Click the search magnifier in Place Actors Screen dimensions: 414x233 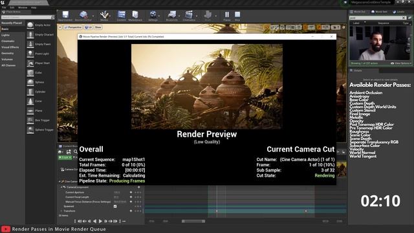[53, 17]
